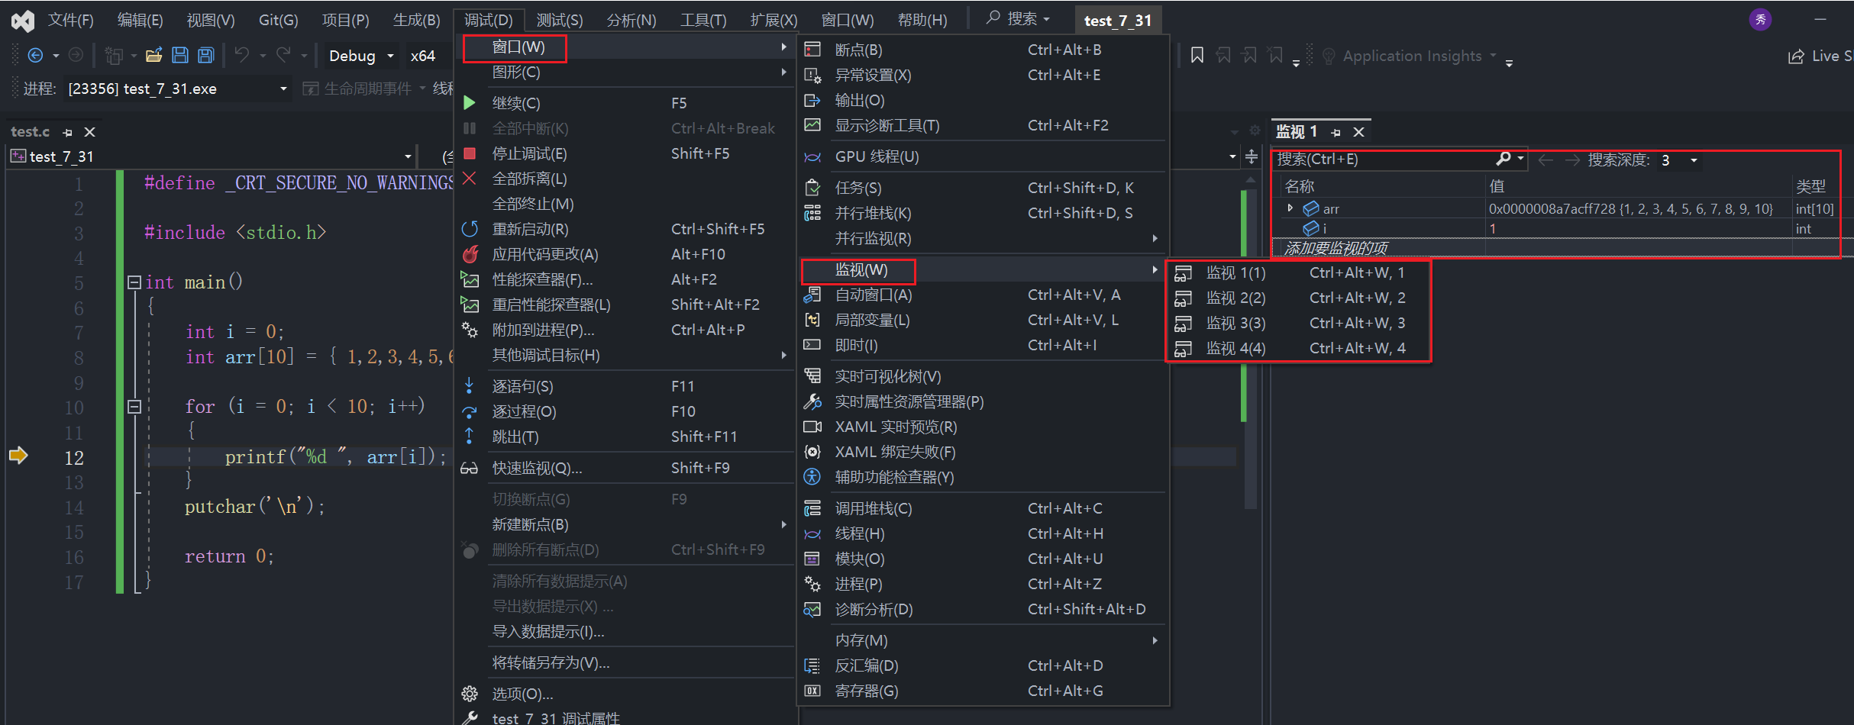Open the 文件(F) menu

coord(71,20)
